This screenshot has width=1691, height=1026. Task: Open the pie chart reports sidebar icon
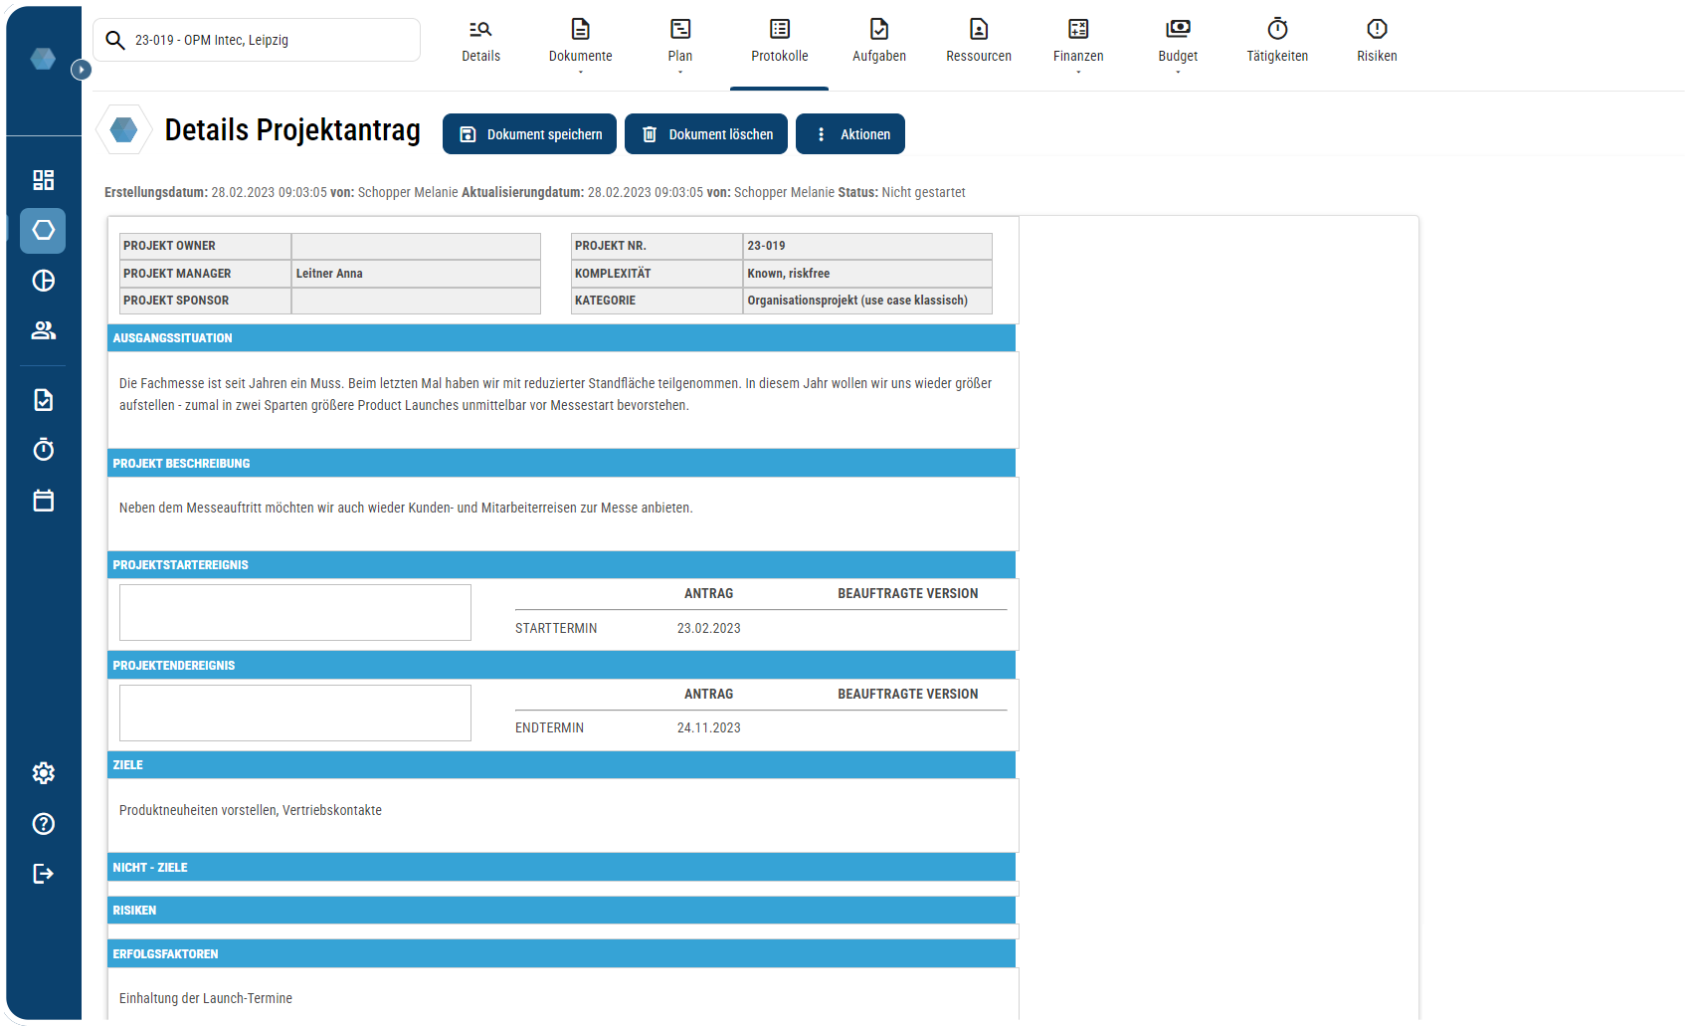coord(43,281)
